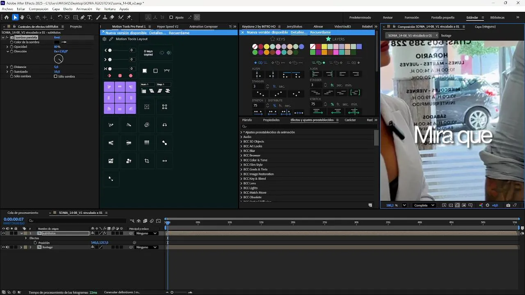This screenshot has height=295, width=525.
Task: Select the Home icon in the toolbar
Action: [x=7, y=17]
